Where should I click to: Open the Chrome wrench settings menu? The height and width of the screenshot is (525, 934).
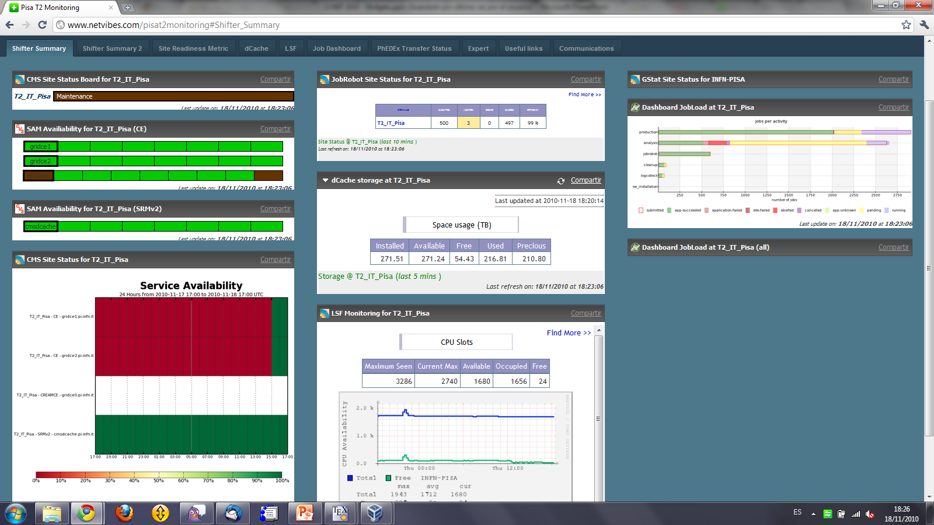click(924, 24)
